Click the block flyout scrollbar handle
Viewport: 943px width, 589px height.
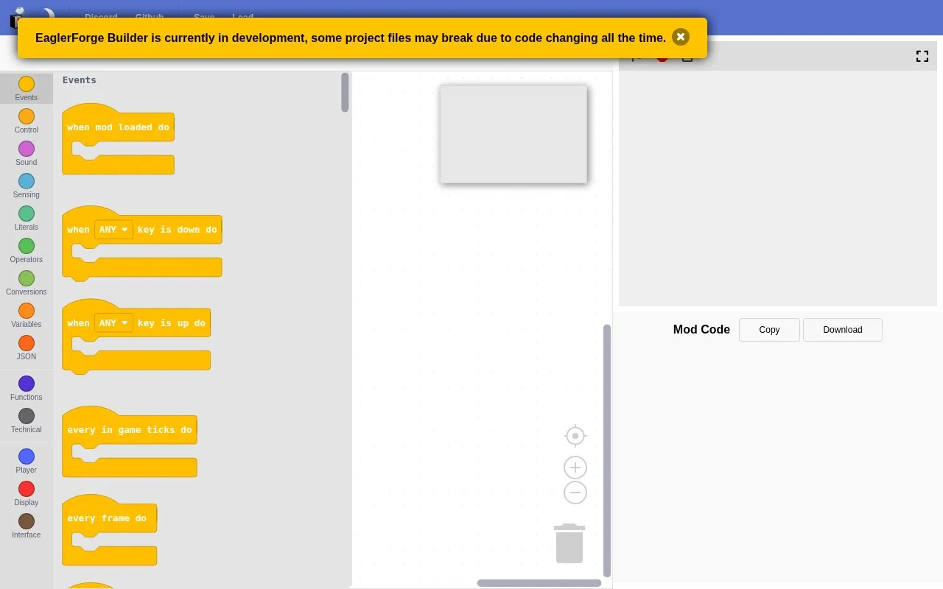(345, 92)
